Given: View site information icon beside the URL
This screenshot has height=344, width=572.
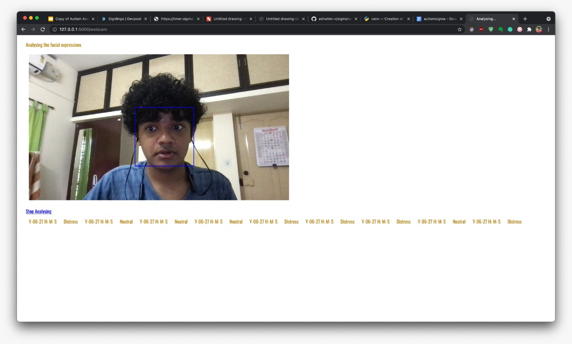Looking at the screenshot, I should pos(55,29).
